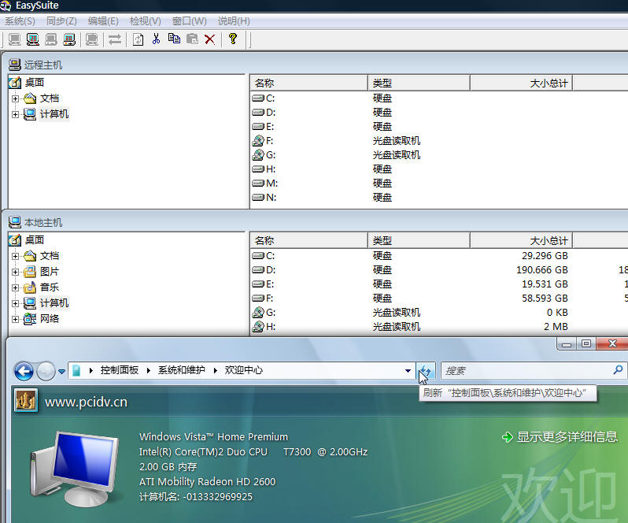Click the 显示更多详细信息 link
The image size is (628, 523).
tap(567, 436)
